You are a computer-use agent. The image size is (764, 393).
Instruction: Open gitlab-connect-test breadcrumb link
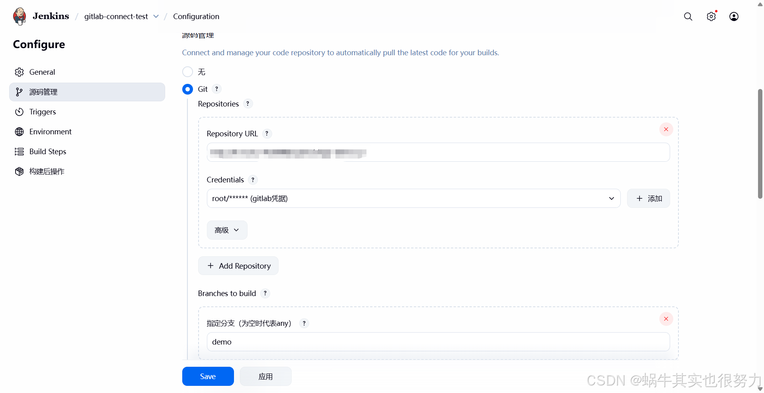[x=116, y=16]
